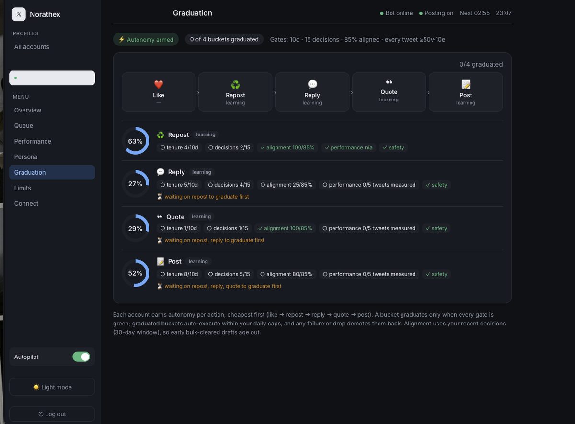Image resolution: width=575 pixels, height=424 pixels.
Task: Click the hourglass icon in Quote row
Action: [x=160, y=240]
